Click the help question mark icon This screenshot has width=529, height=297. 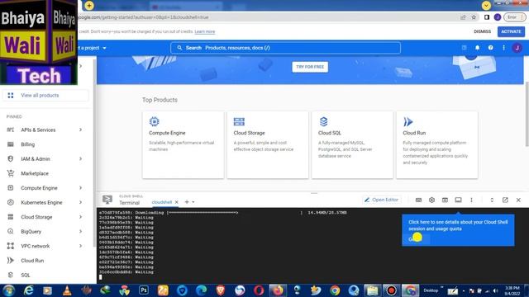pyautogui.click(x=490, y=48)
